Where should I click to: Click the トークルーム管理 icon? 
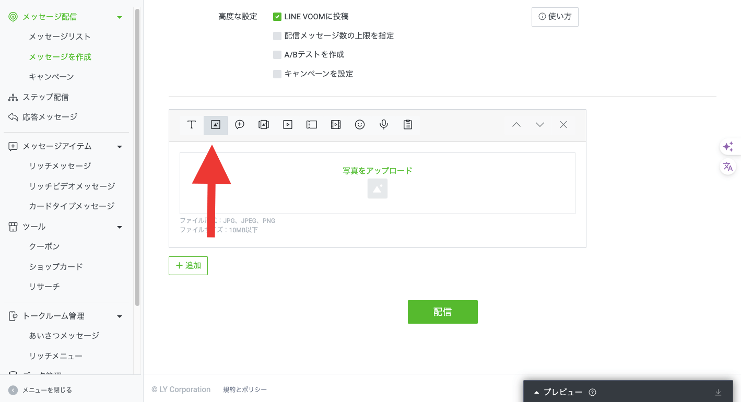(x=13, y=316)
